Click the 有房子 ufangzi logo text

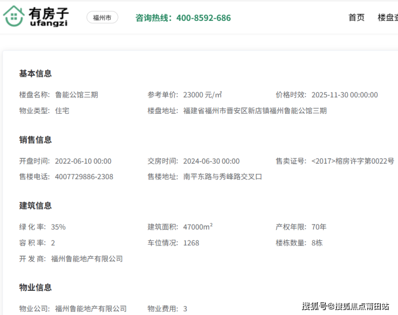[x=49, y=17]
